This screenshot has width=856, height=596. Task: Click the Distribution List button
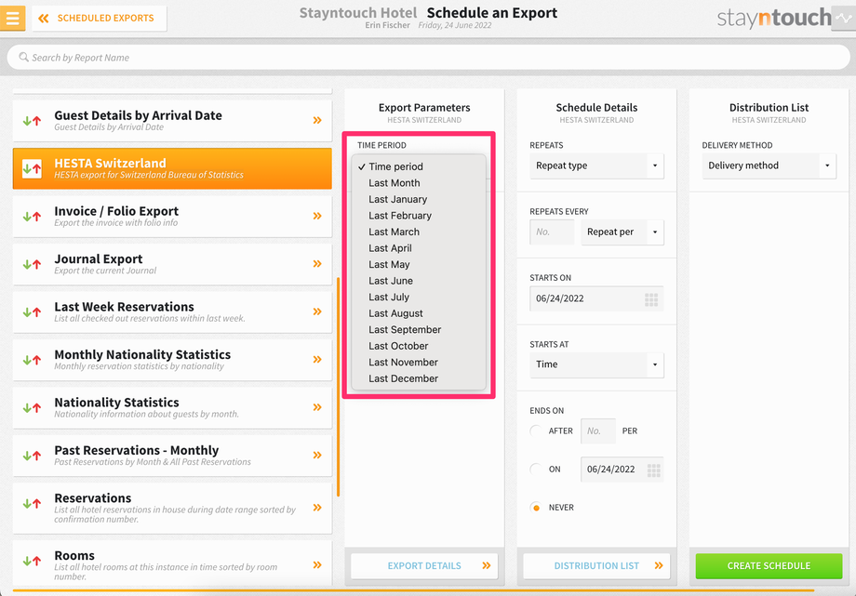[x=596, y=566]
